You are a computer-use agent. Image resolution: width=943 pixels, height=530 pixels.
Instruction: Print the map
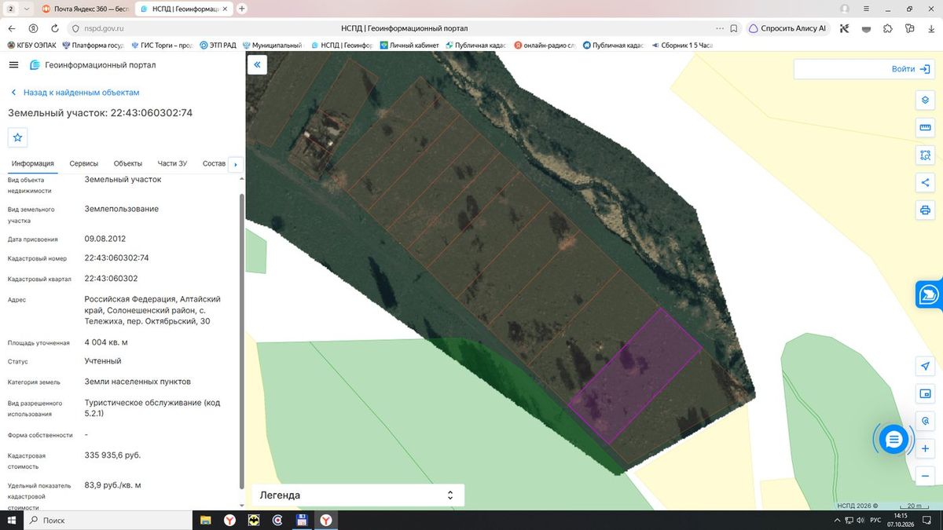(x=925, y=210)
